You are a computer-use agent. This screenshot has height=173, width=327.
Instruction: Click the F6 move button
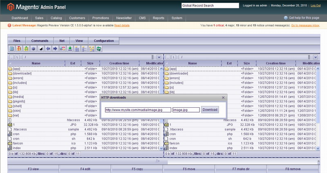click(x=189, y=169)
